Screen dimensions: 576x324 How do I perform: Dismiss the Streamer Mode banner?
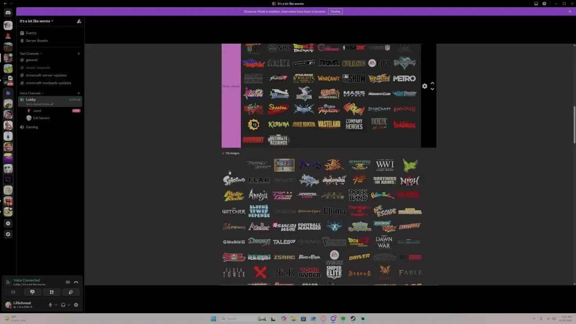click(x=570, y=11)
